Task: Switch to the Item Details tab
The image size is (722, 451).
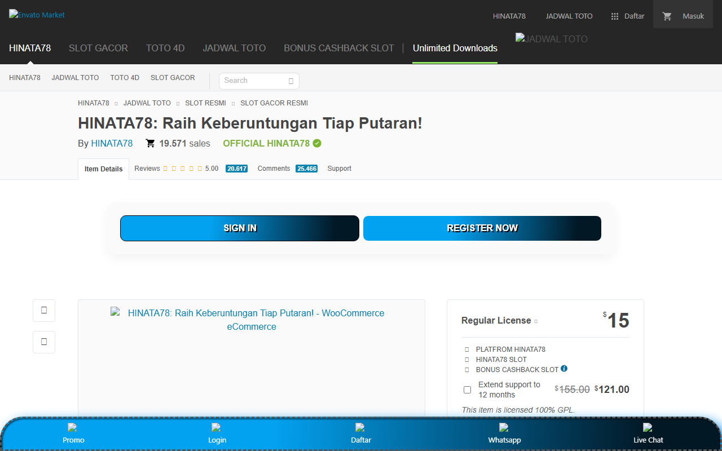Action: [x=103, y=169]
